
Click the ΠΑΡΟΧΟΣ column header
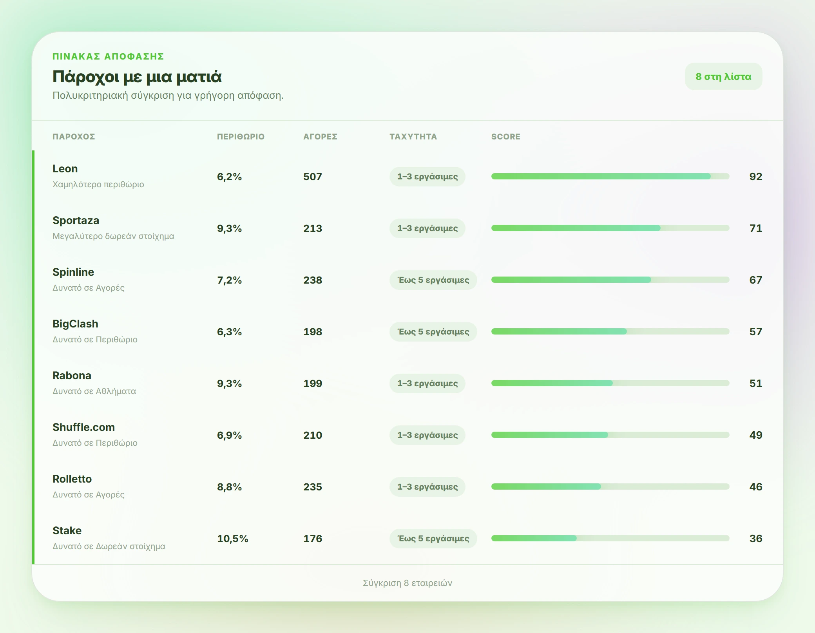(74, 137)
